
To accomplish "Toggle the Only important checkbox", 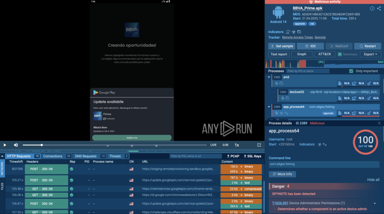I will (x=351, y=71).
